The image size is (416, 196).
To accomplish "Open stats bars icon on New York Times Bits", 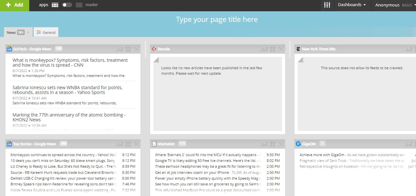I will [409, 49].
